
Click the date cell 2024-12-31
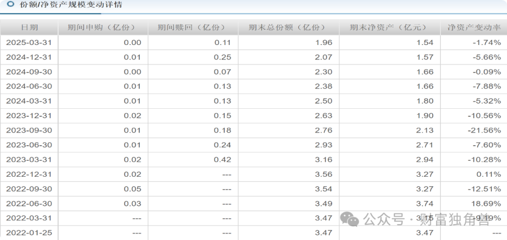coord(29,57)
